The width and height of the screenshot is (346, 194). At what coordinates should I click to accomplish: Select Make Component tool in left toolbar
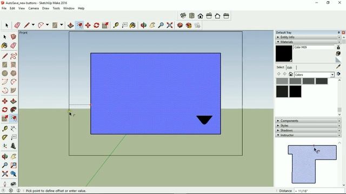click(14, 37)
